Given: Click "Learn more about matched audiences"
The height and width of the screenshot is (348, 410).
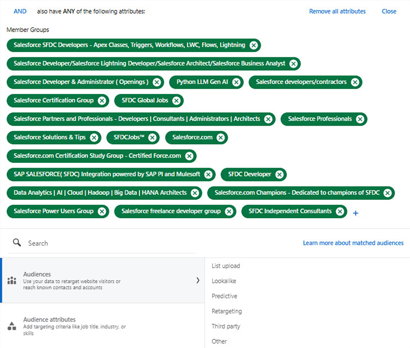Looking at the screenshot, I should coord(353,243).
